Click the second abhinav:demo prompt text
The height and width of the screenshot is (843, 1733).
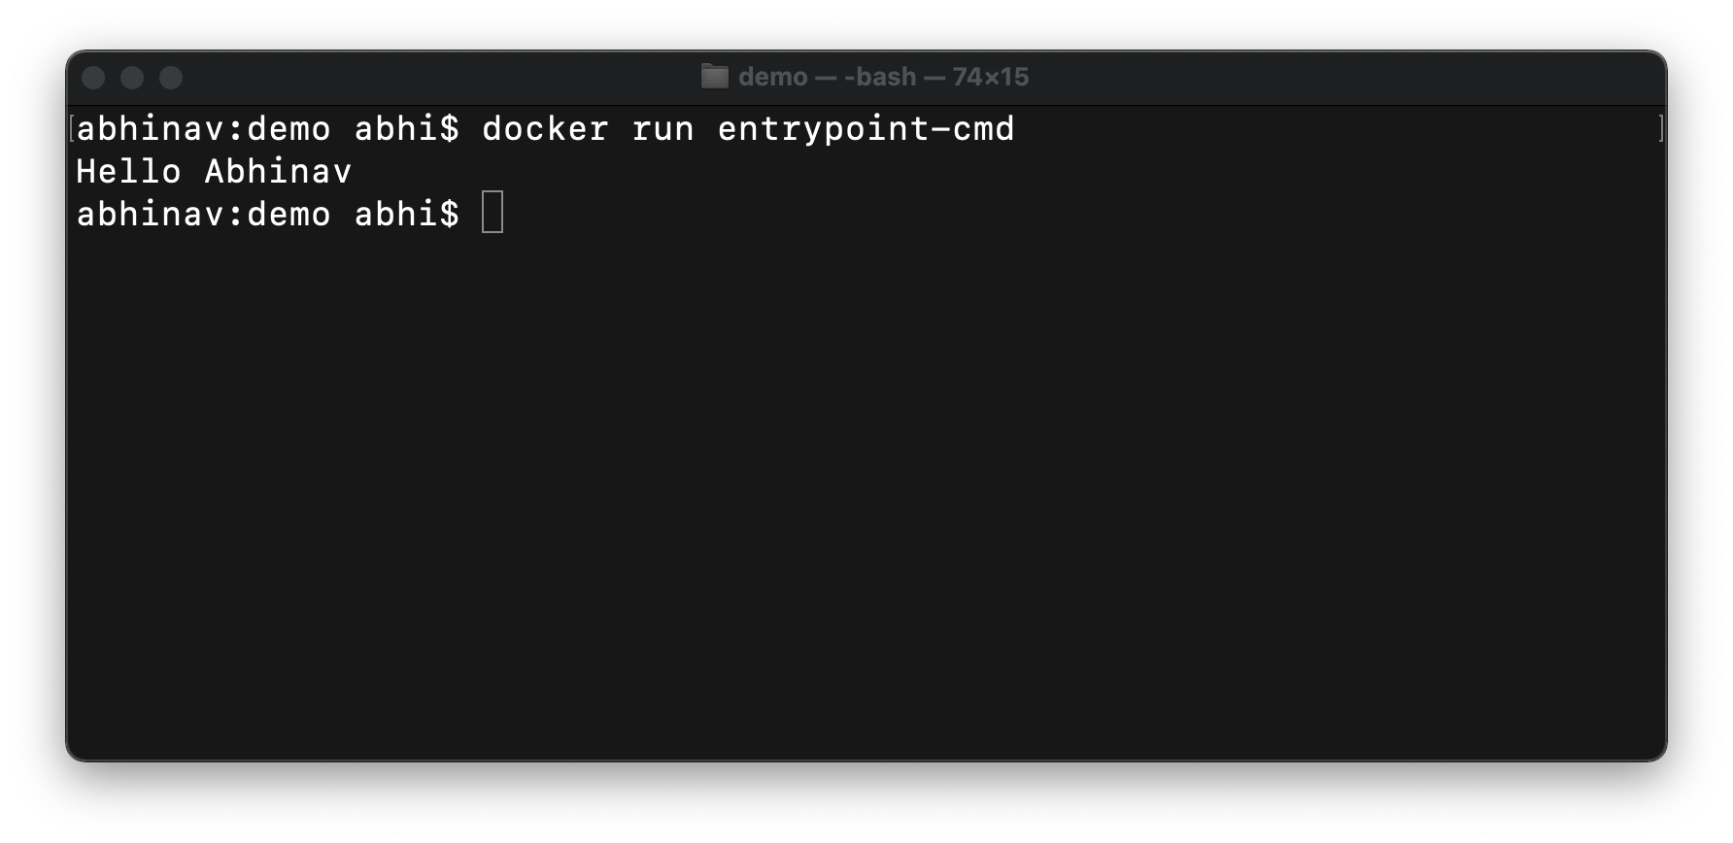click(x=204, y=214)
